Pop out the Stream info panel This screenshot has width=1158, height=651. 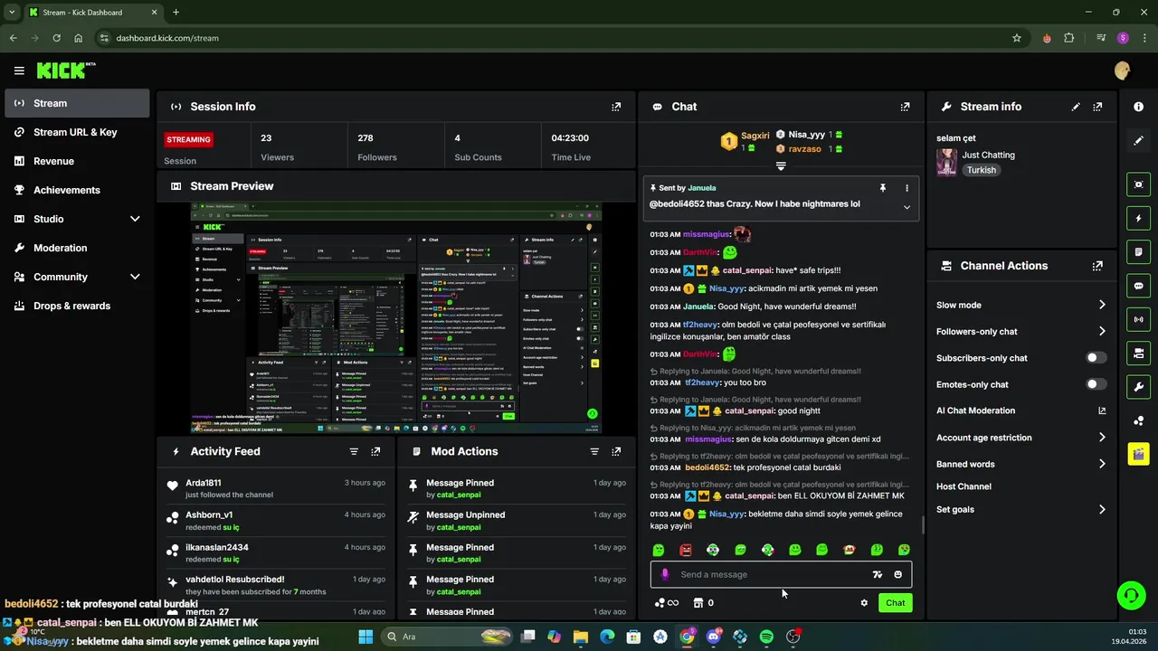(1097, 107)
